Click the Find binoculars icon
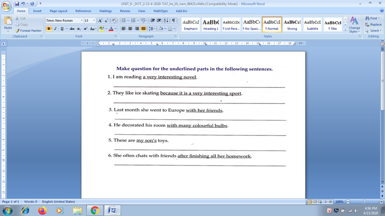Image resolution: width=385 pixels, height=216 pixels. [x=367, y=18]
